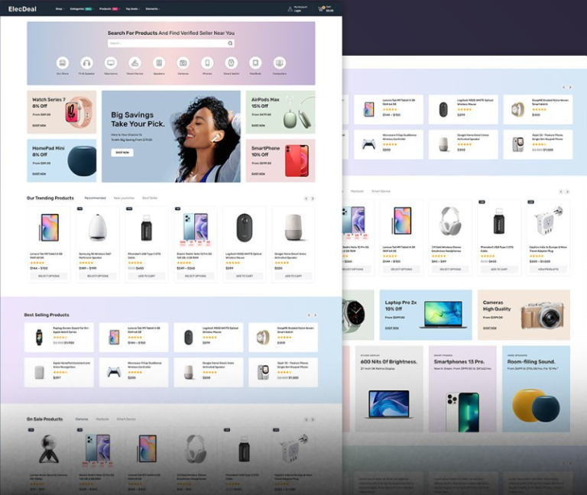Open the Cameras category icon
587x495 pixels.
(x=183, y=63)
